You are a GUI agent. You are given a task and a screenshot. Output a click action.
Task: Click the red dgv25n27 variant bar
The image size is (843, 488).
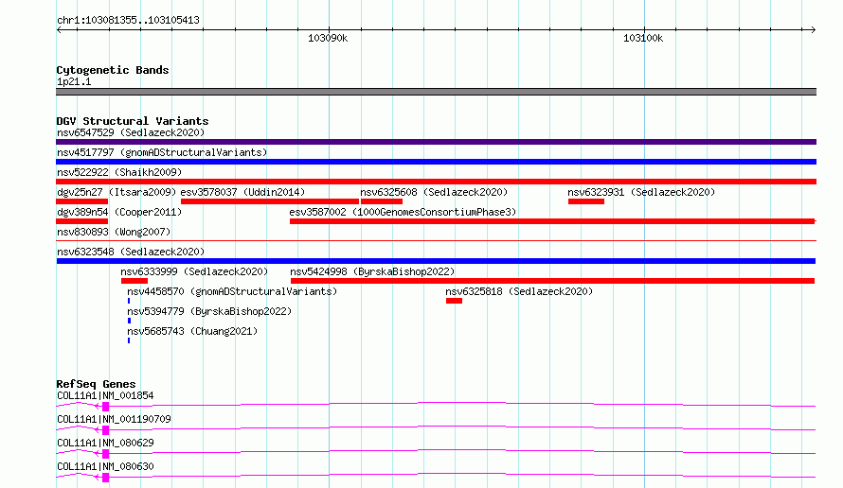tap(81, 201)
